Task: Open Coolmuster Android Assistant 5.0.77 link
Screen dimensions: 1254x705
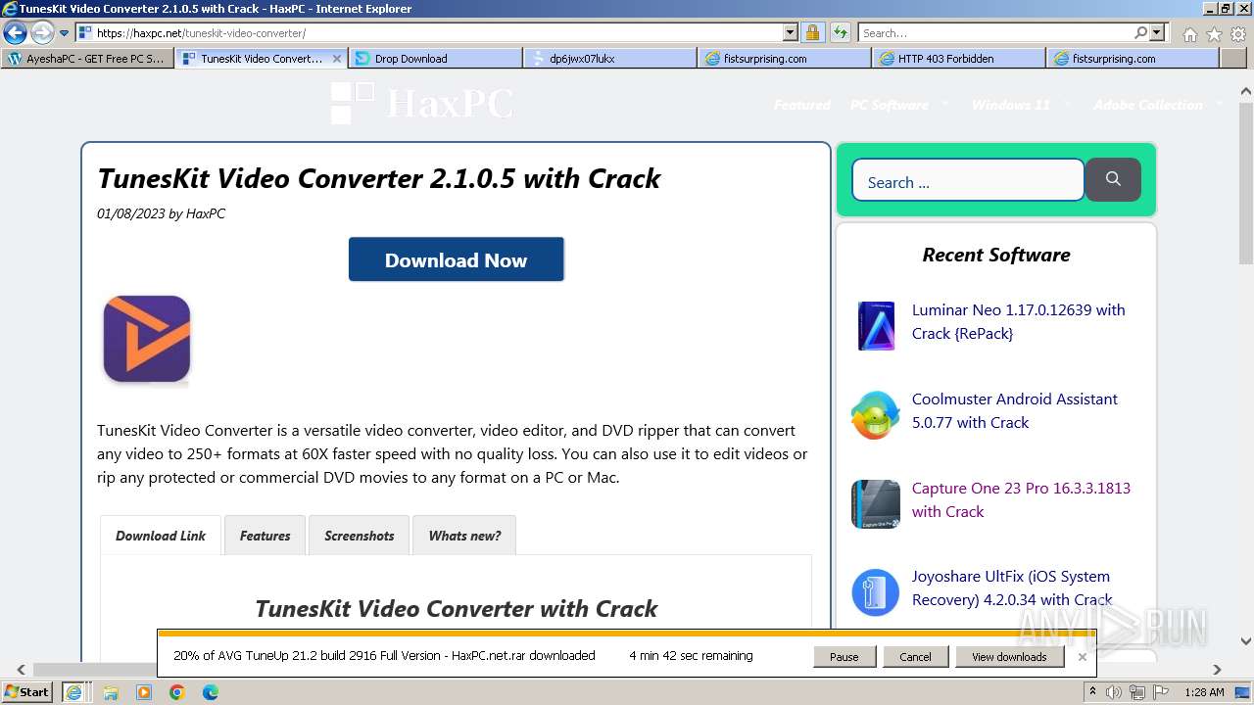Action: tap(1015, 410)
